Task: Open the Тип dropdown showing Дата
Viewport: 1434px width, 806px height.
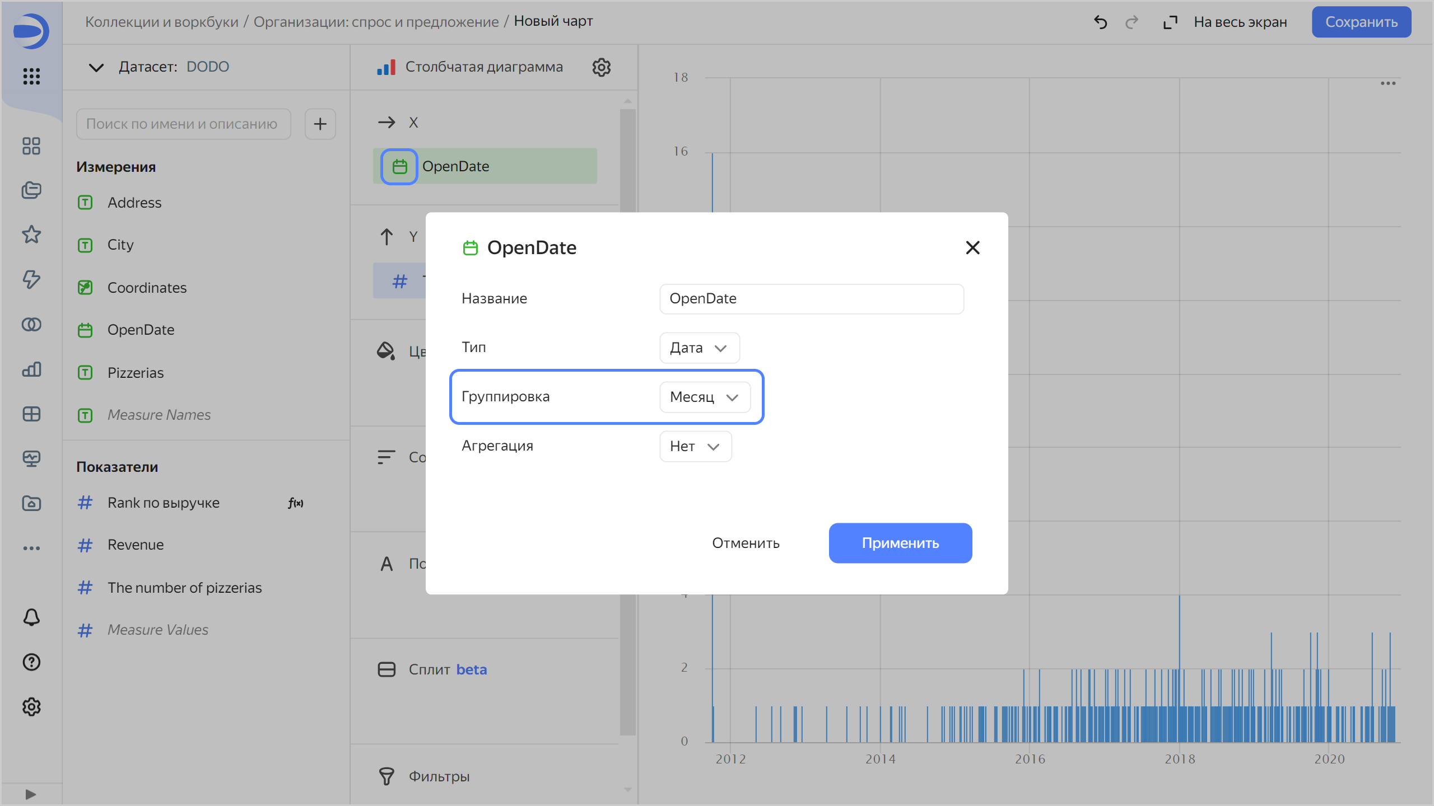Action: (x=699, y=348)
